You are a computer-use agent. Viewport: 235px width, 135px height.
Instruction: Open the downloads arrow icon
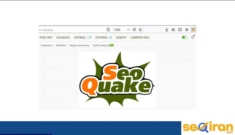(x=167, y=30)
